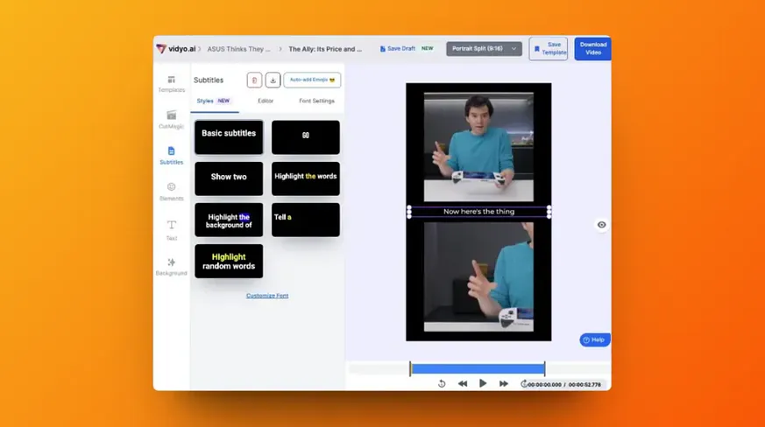765x427 pixels.
Task: Select the Elements sidebar icon
Action: [x=171, y=192]
